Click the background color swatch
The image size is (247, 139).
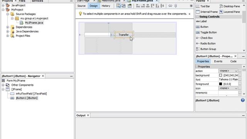[x=220, y=75]
